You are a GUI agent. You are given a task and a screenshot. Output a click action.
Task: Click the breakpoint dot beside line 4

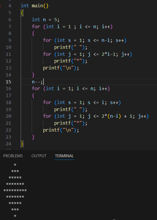pos(0,6)
